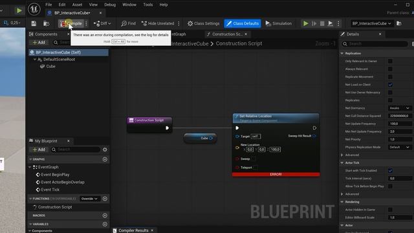Add new variable with plus icon
414x233 pixels.
point(105,225)
